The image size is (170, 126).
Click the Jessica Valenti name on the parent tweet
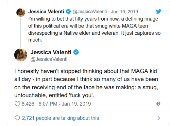(46, 12)
